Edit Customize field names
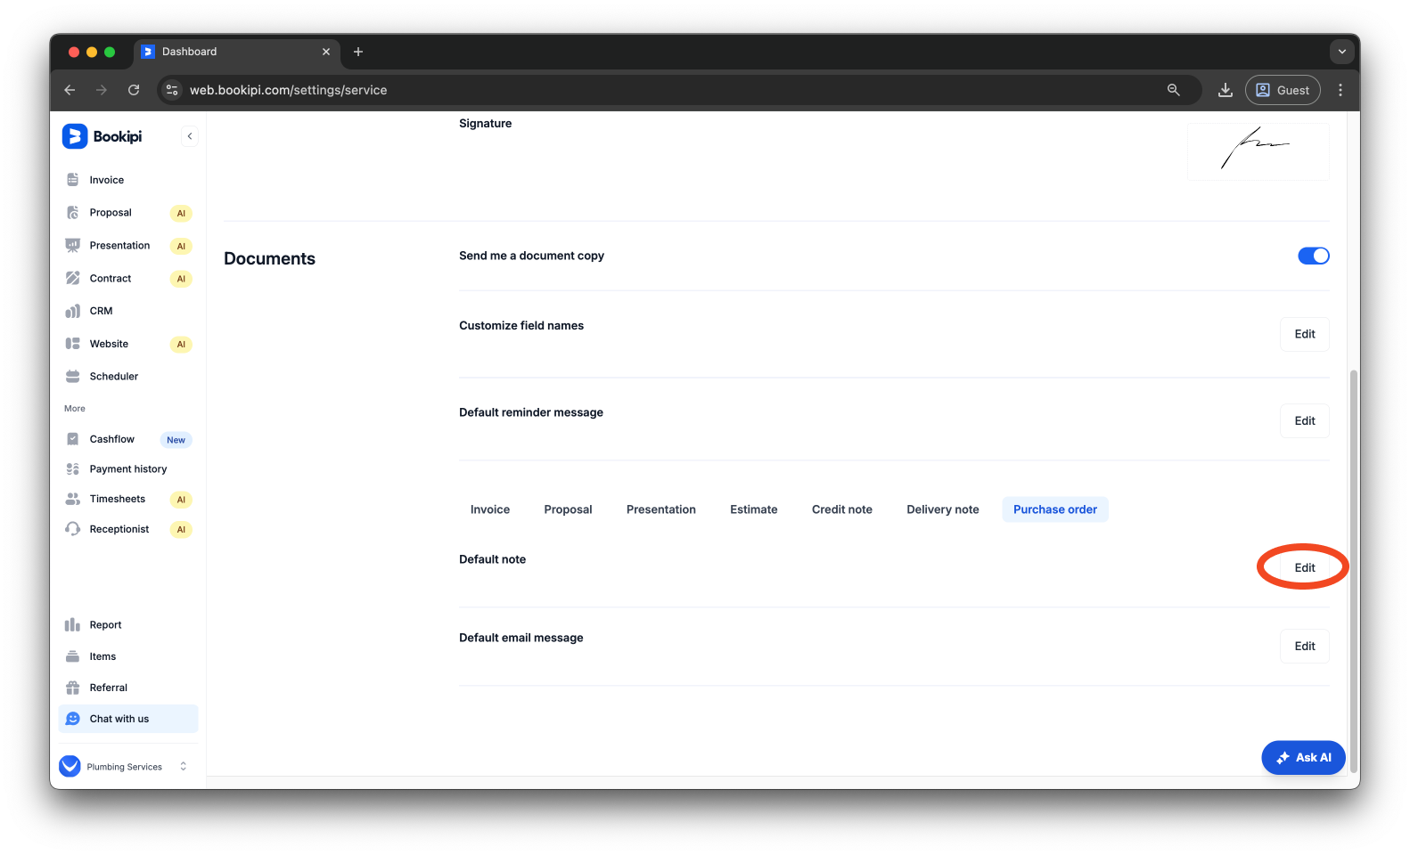 tap(1305, 334)
